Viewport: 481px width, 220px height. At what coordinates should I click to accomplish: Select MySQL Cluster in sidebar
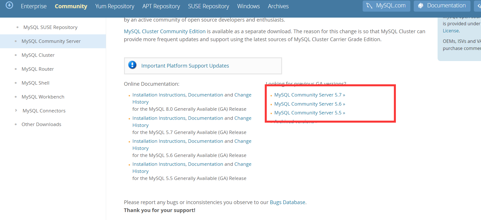(x=38, y=55)
